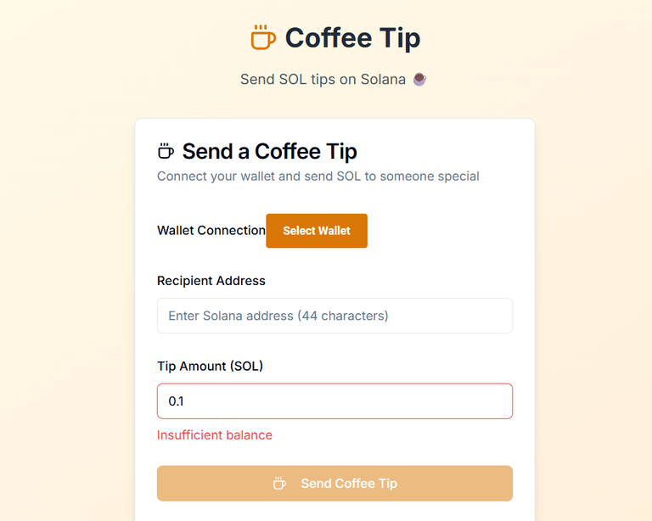
Task: Click the Send a Coffee Tip card title
Action: point(269,151)
